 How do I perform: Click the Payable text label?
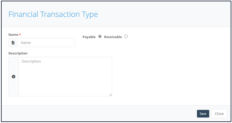pyautogui.click(x=89, y=37)
